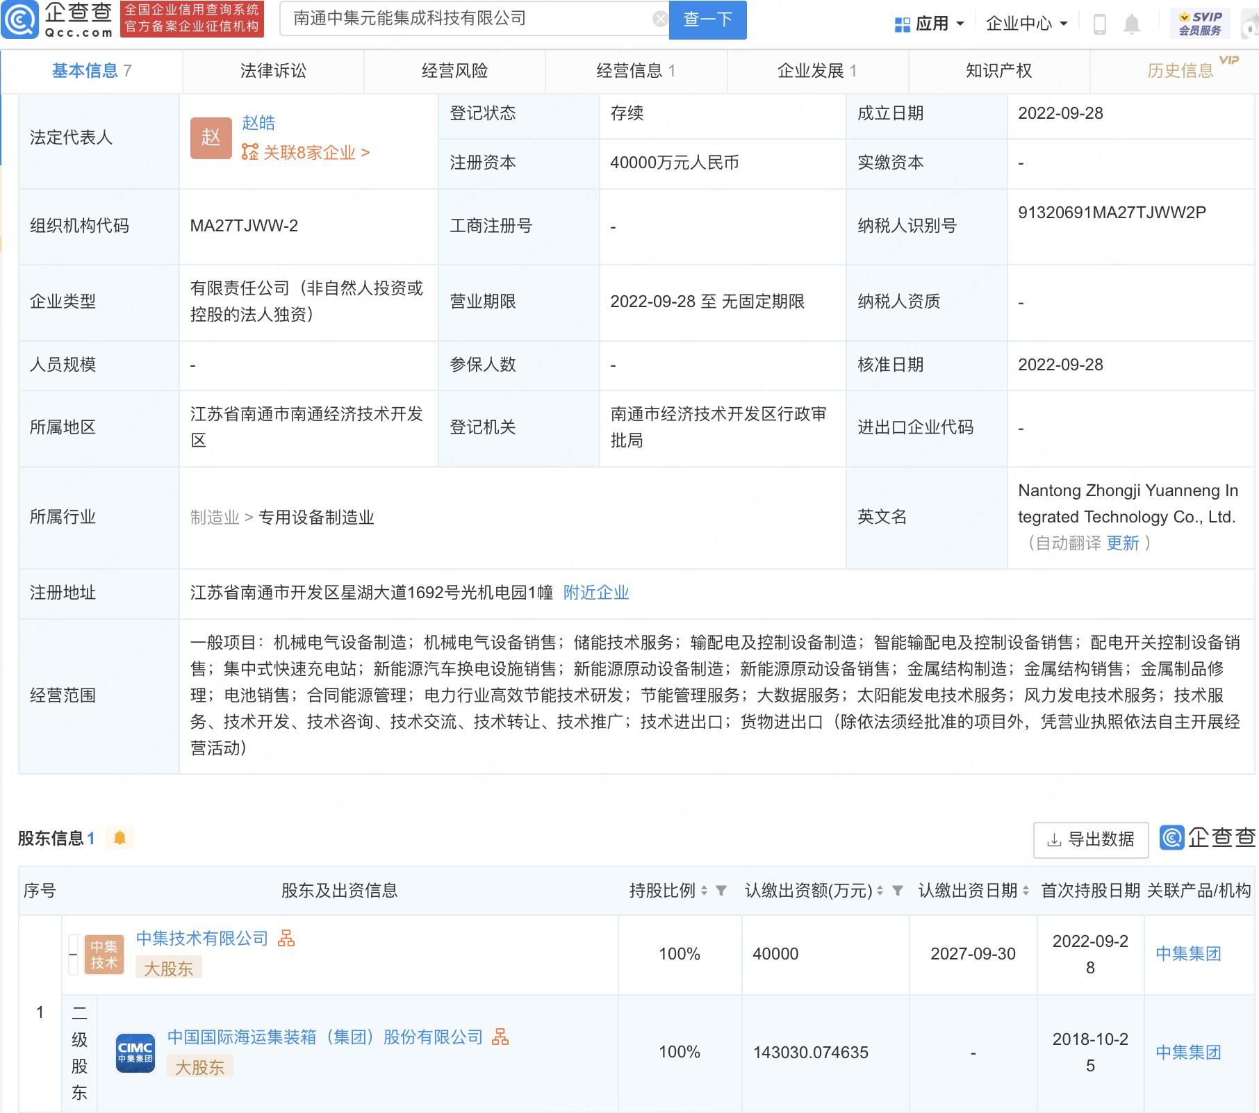The height and width of the screenshot is (1113, 1259).
Task: Switch to 基本信息 tab
Action: pyautogui.click(x=92, y=71)
